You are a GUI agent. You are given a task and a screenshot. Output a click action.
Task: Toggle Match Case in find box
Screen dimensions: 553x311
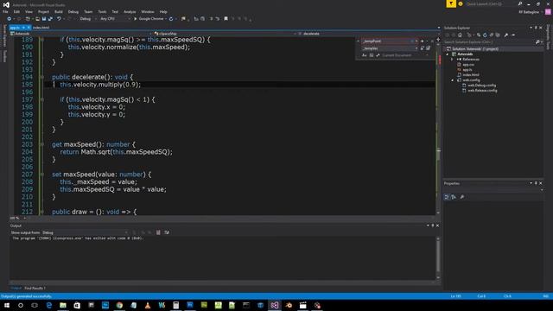pyautogui.click(x=365, y=55)
